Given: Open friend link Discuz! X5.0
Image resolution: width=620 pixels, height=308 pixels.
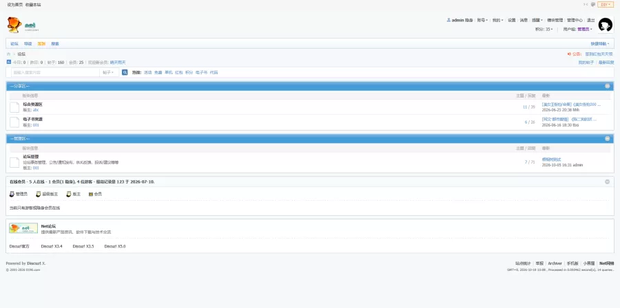Looking at the screenshot, I should click(114, 246).
